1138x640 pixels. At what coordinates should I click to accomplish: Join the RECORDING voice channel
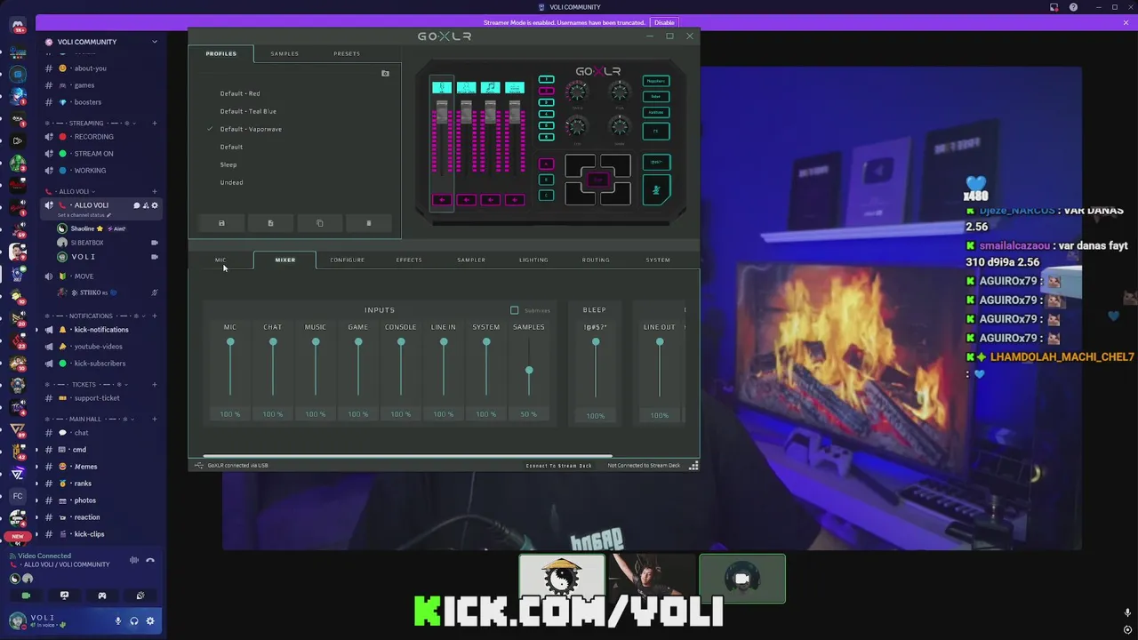click(x=93, y=137)
